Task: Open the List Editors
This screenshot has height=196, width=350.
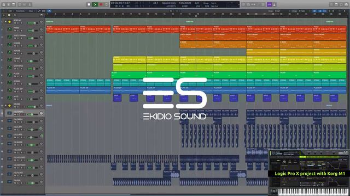Action: tap(331, 4)
